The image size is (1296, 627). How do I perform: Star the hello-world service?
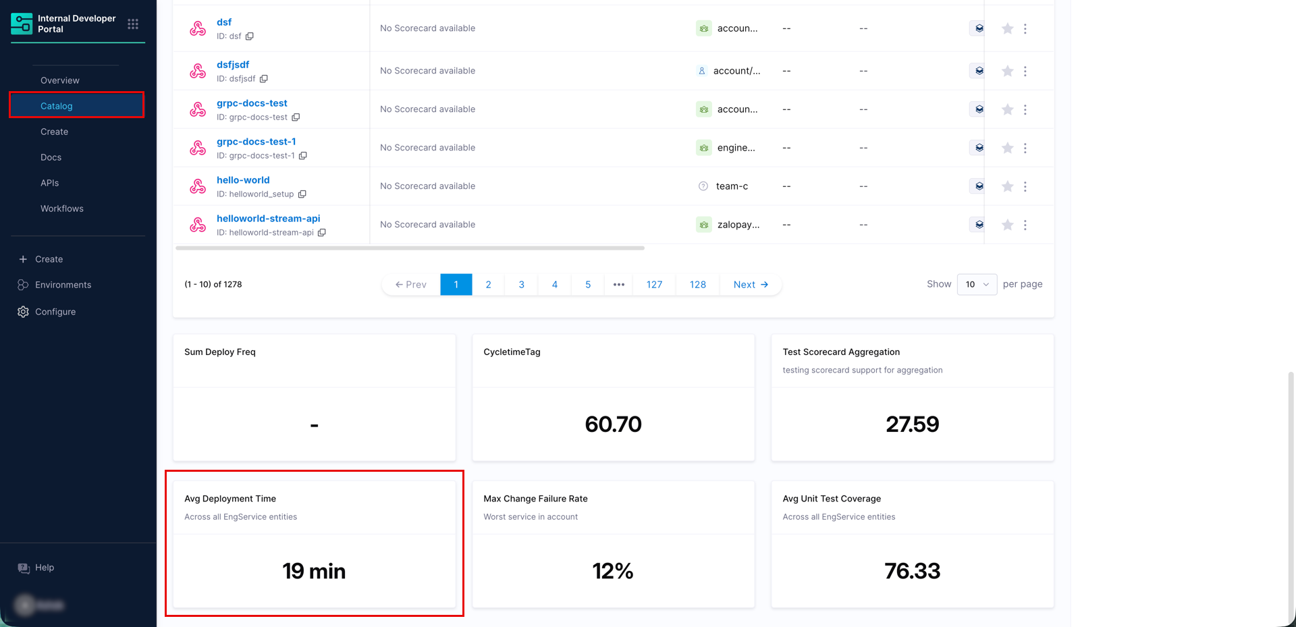(1007, 186)
